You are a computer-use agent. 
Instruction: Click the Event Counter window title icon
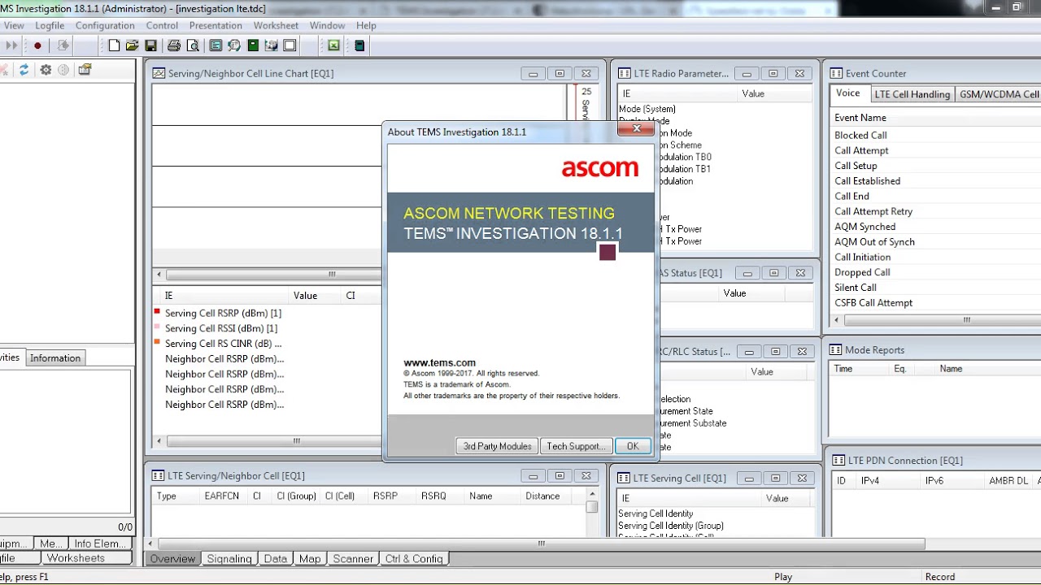836,73
